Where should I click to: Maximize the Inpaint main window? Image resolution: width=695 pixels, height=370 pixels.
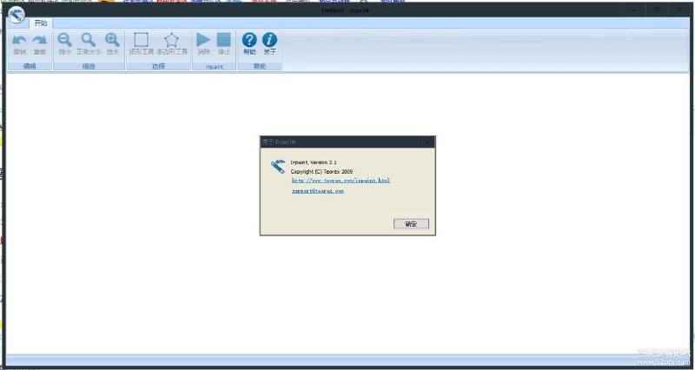[657, 10]
